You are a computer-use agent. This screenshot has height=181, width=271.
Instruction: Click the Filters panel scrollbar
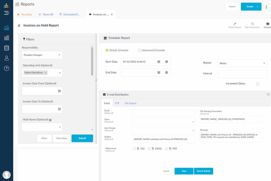tap(92, 61)
